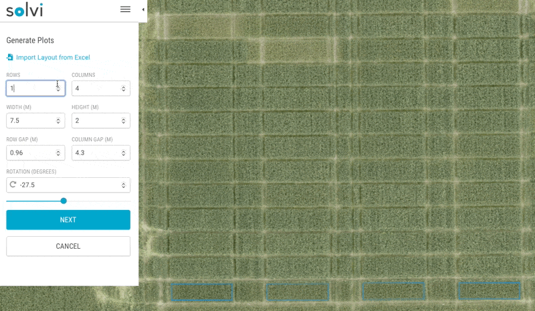This screenshot has width=535, height=311.
Task: Click the Columns spinner arrows
Action: pos(124,89)
